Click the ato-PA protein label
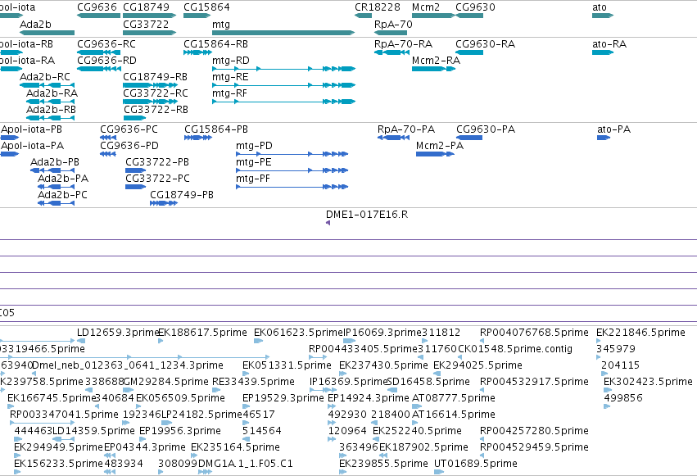 coord(614,129)
